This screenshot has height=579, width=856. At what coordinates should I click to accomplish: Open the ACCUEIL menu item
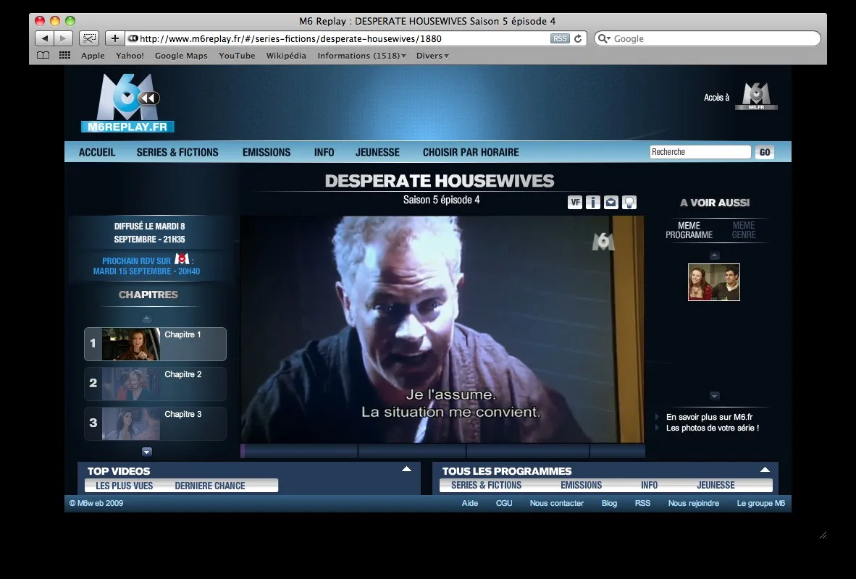point(97,152)
